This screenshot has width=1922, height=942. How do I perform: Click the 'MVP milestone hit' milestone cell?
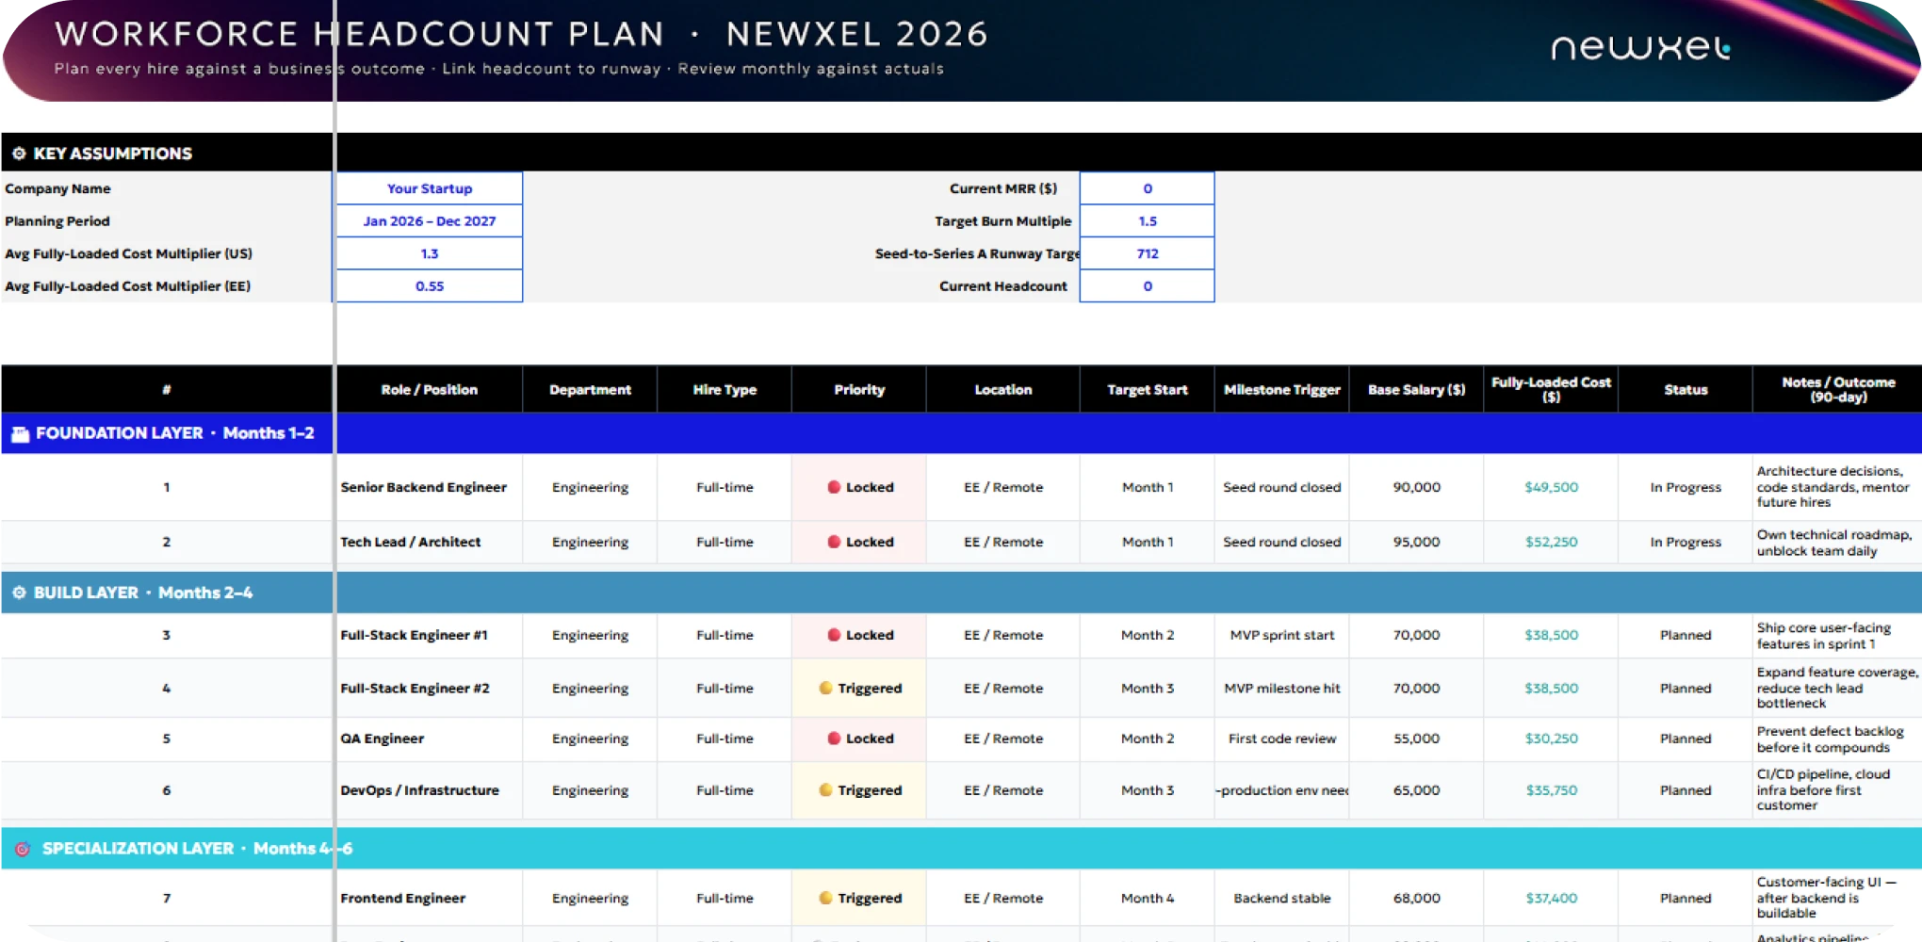[x=1282, y=688]
